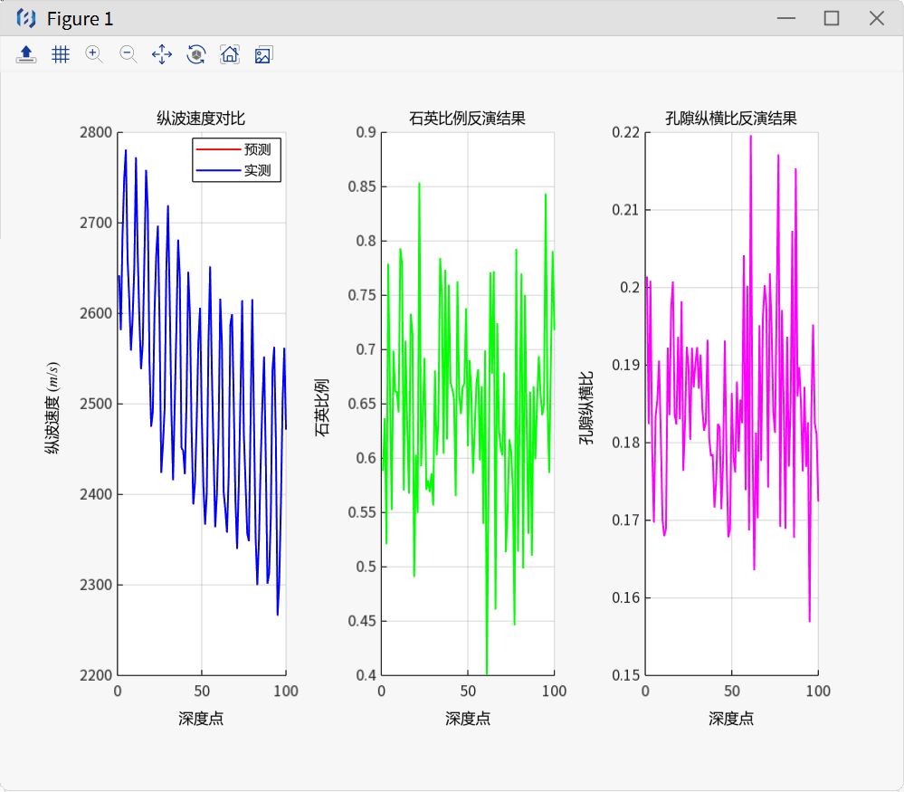Click the Figure 1 window title text

81,19
